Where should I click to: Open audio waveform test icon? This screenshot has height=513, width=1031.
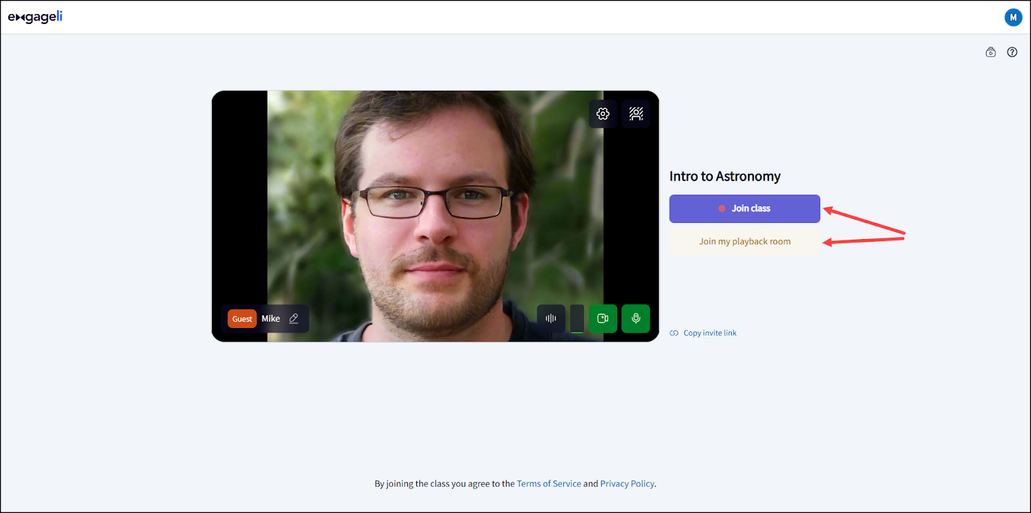pos(551,318)
